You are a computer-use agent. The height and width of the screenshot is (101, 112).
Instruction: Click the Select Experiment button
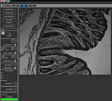tap(9, 13)
